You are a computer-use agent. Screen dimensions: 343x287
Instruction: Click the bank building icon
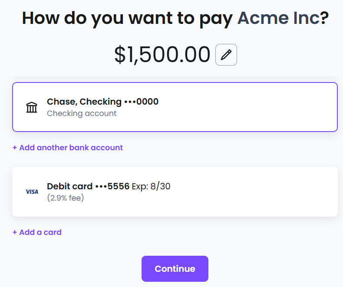coord(32,107)
